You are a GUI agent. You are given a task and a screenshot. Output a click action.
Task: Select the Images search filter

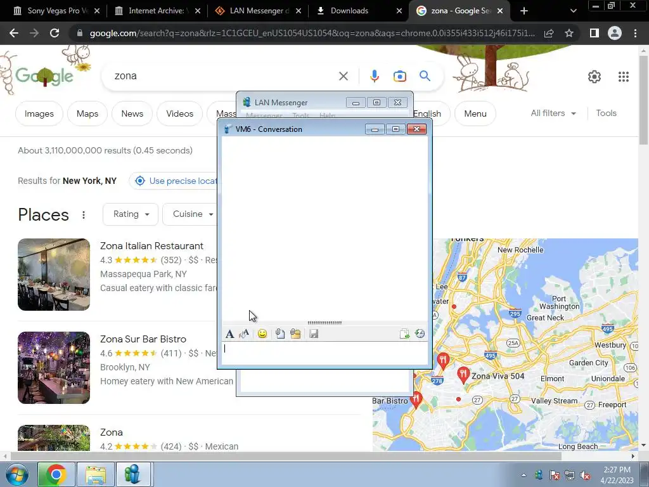tap(39, 114)
